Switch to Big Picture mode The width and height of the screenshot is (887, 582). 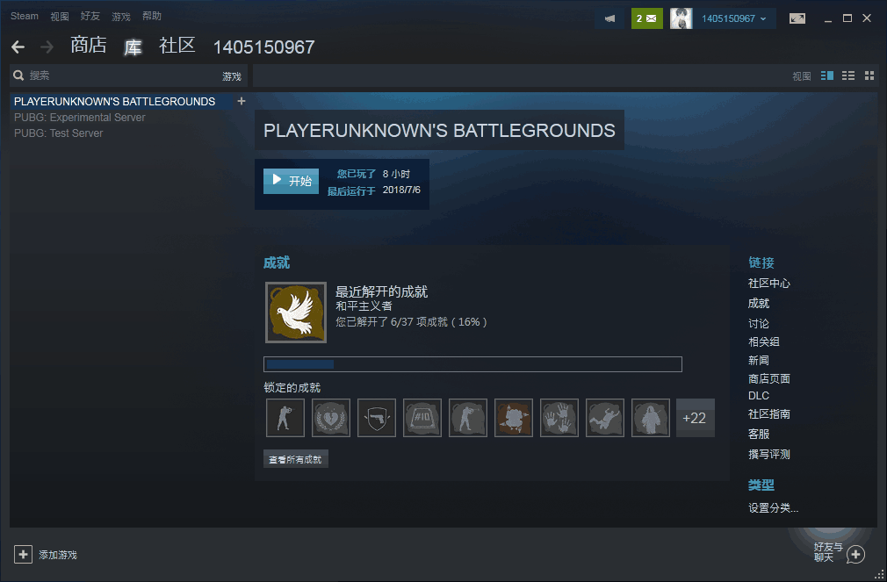point(797,18)
